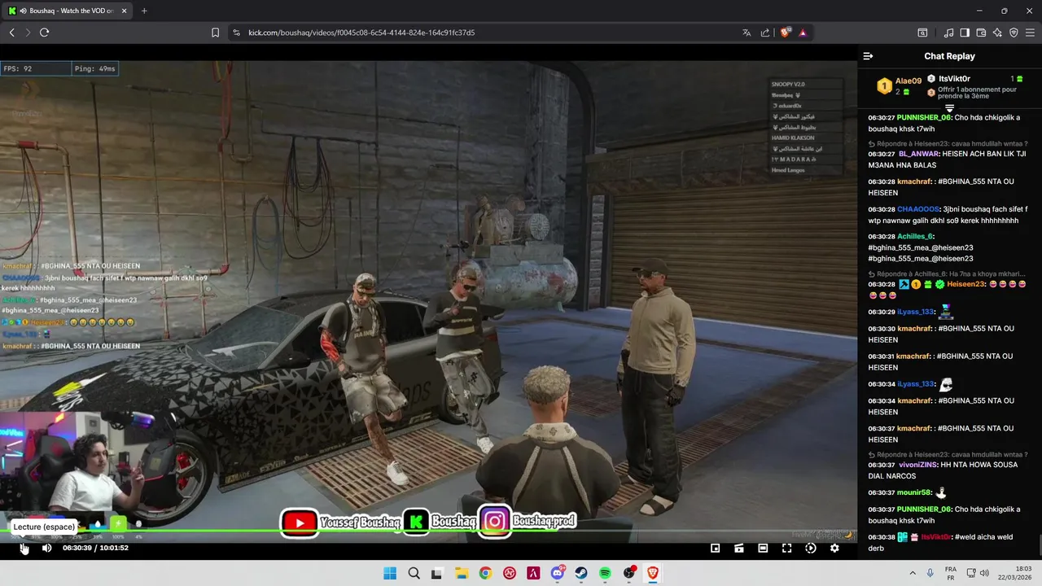Click the icon left of the playlist icon
Viewport: 1042px width, 586px height.
click(x=922, y=33)
